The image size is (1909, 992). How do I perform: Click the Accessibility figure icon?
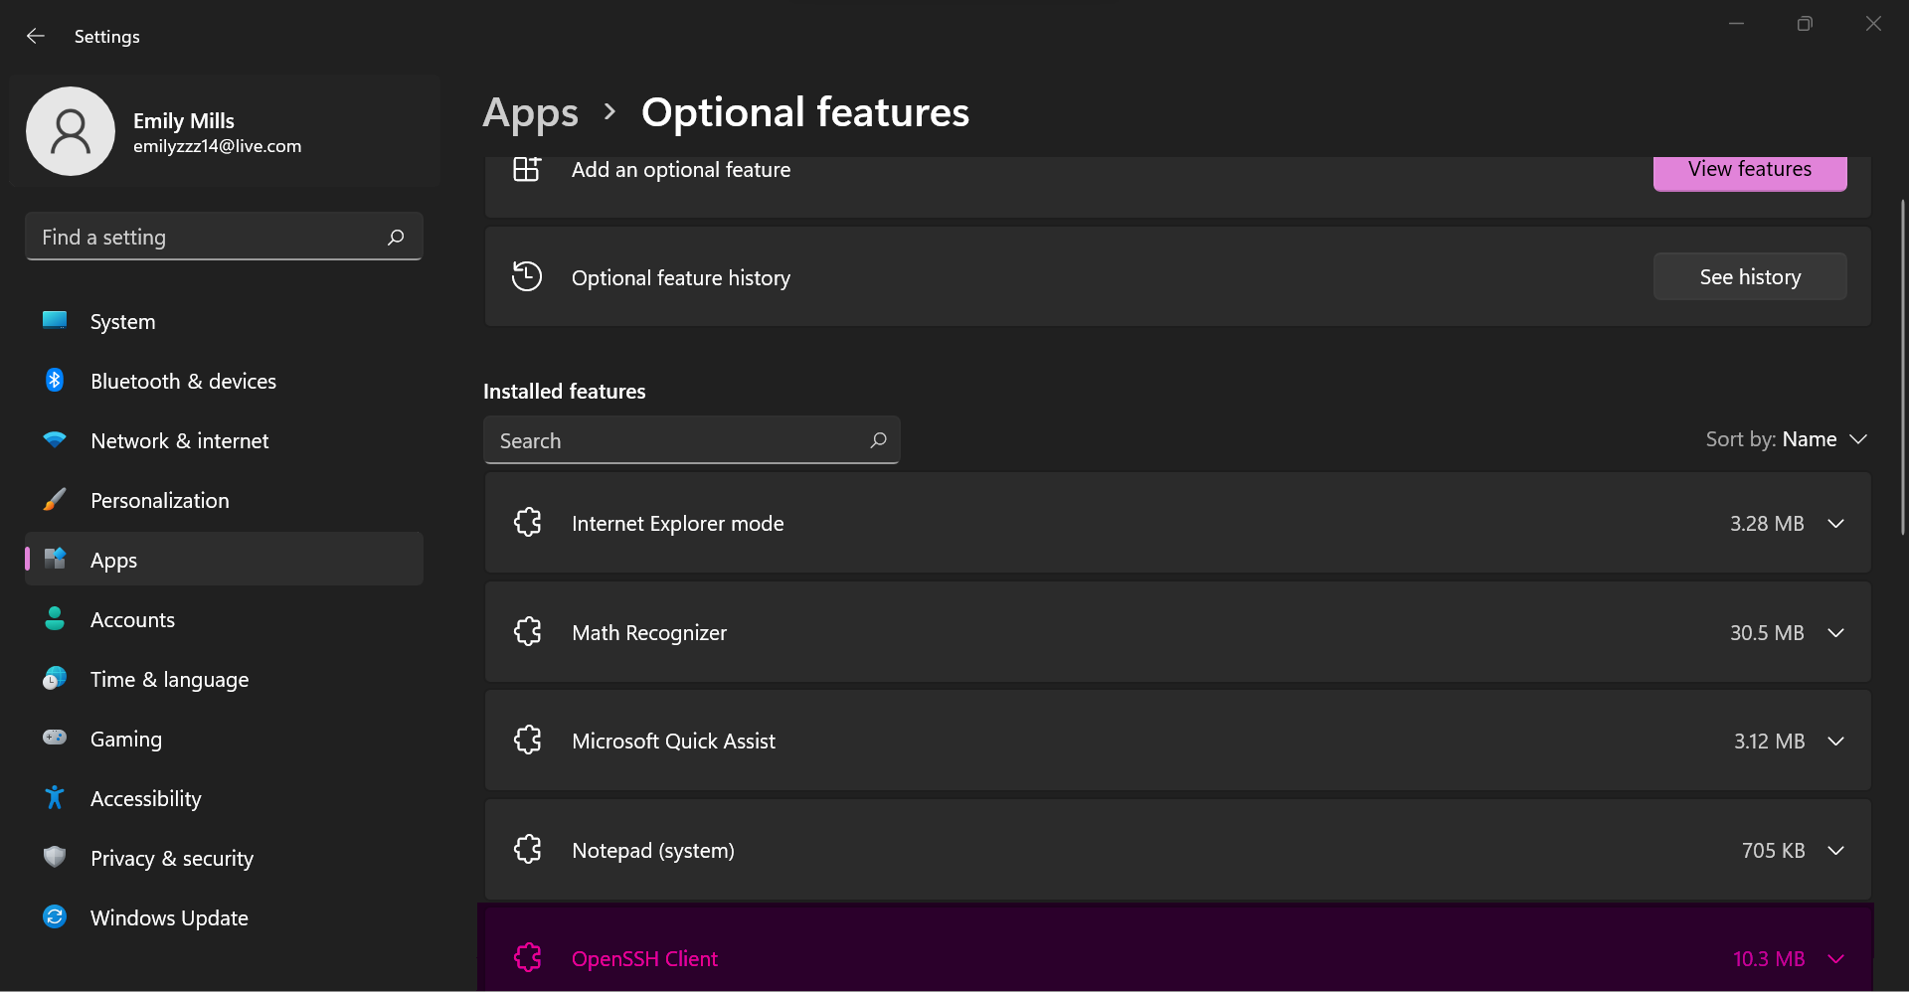click(x=55, y=798)
